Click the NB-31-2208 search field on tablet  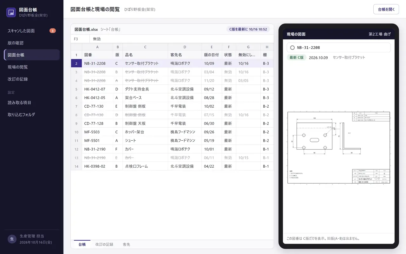click(338, 48)
